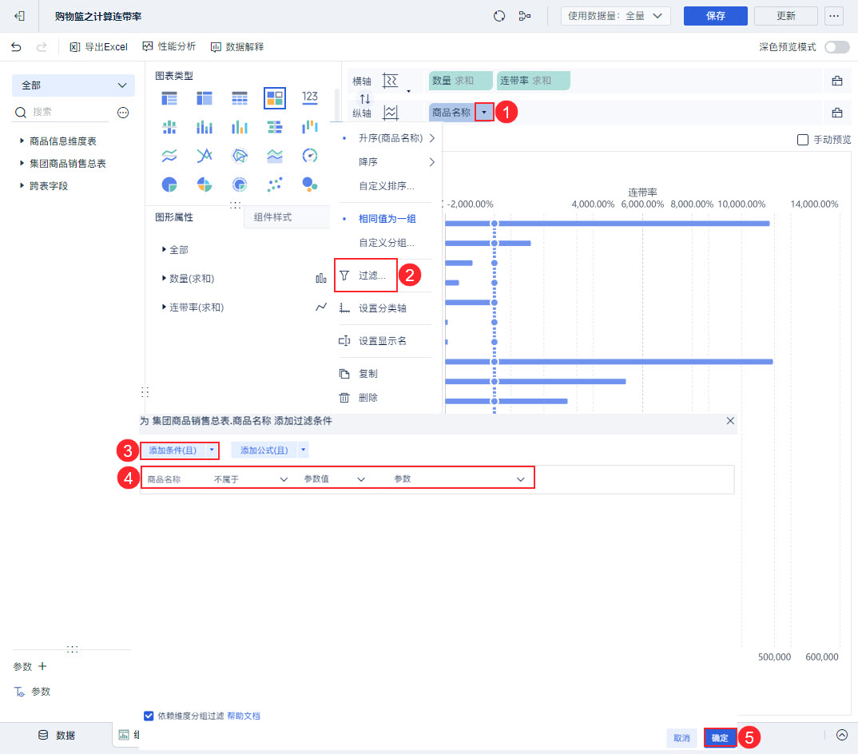
Task: Select the range area chart icon
Action: pyautogui.click(x=275, y=156)
